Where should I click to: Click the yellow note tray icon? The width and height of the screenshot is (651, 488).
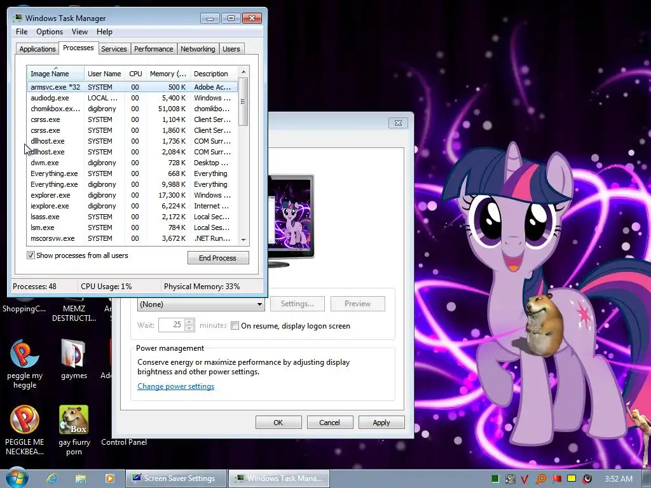pos(572,479)
